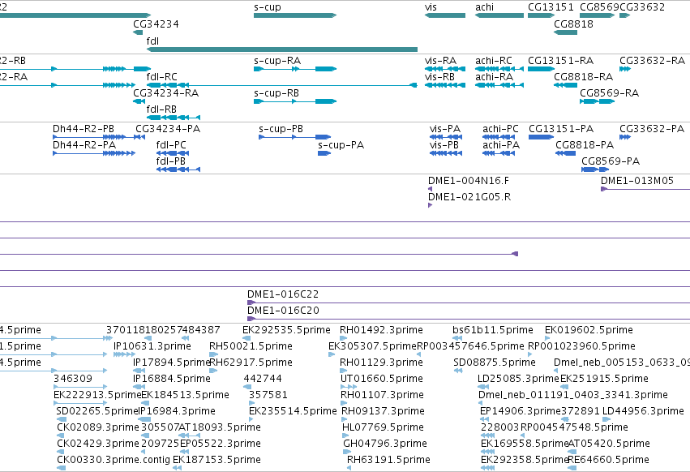Select EST CK00330.3prime.contig
The image size is (690, 472).
113,460
